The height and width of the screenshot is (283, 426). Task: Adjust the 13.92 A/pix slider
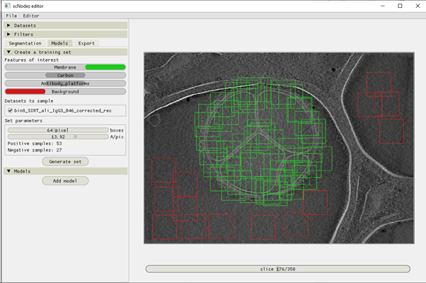[x=58, y=137]
